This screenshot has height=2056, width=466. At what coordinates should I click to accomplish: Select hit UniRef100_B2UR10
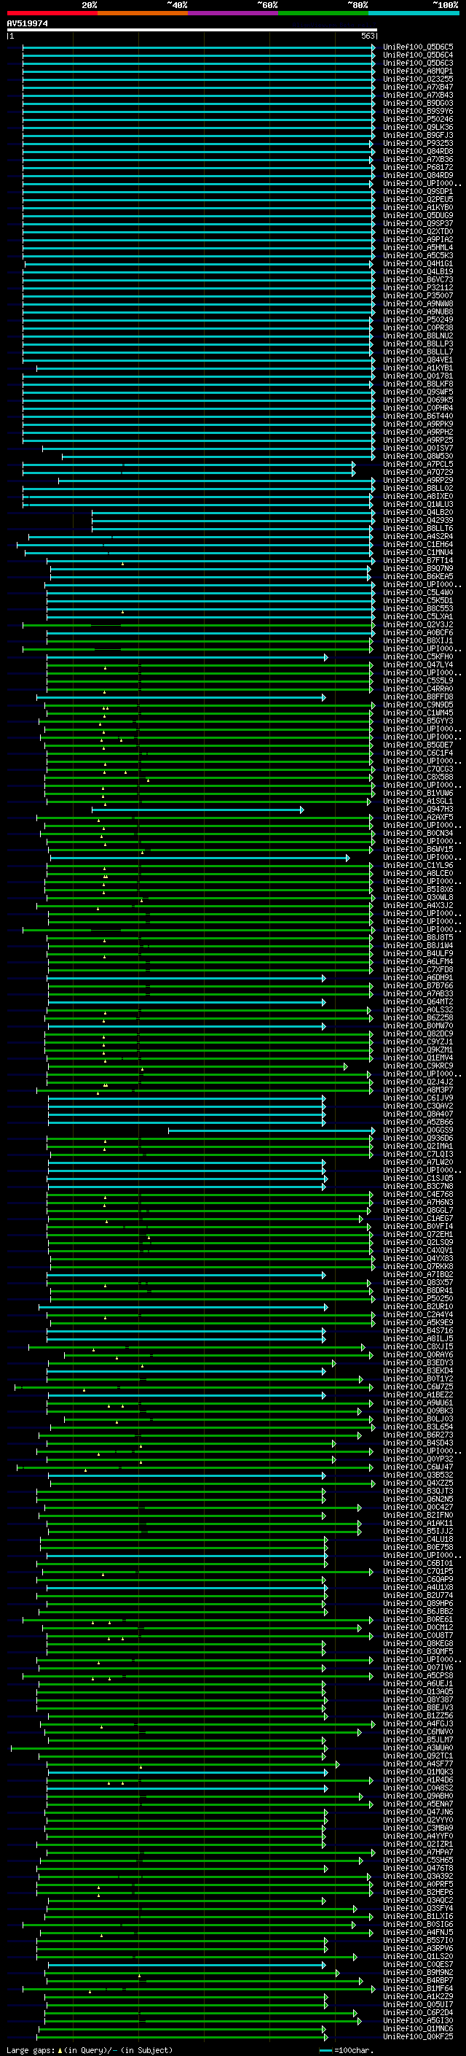coord(418,1306)
